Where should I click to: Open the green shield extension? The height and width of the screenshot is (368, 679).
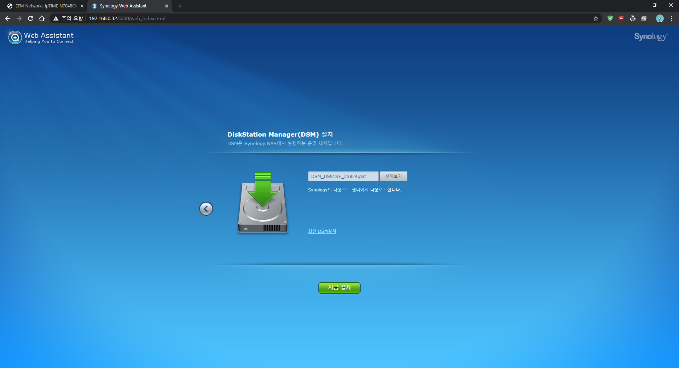coord(610,18)
